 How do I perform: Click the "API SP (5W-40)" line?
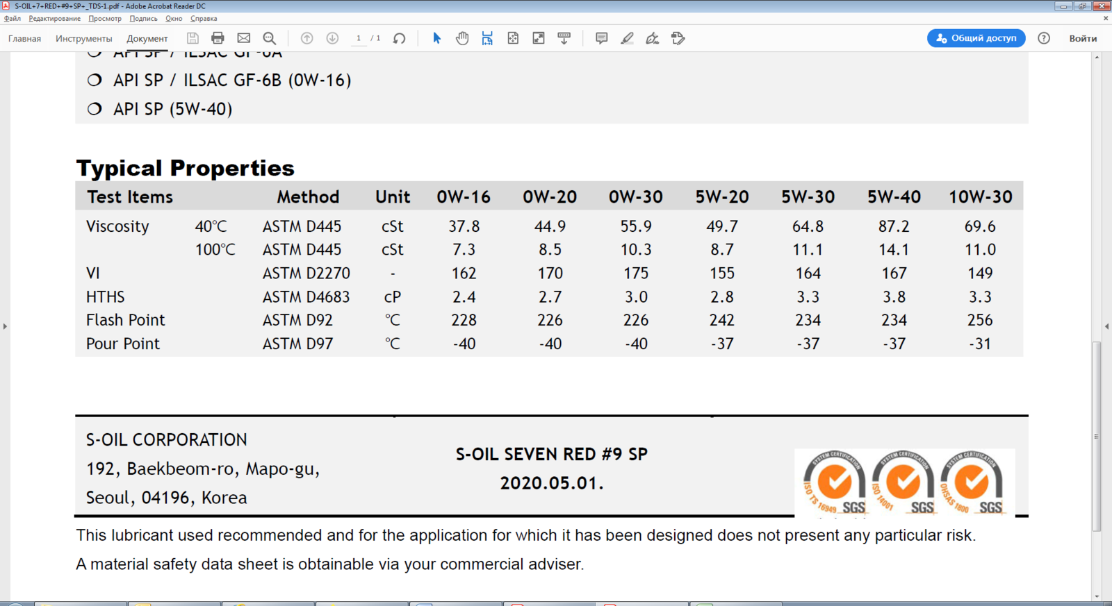click(x=173, y=109)
